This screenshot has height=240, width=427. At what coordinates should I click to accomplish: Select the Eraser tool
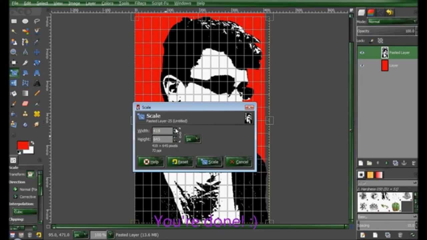click(25, 104)
